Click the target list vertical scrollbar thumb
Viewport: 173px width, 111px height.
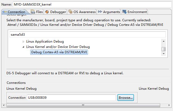[x=164, y=49]
